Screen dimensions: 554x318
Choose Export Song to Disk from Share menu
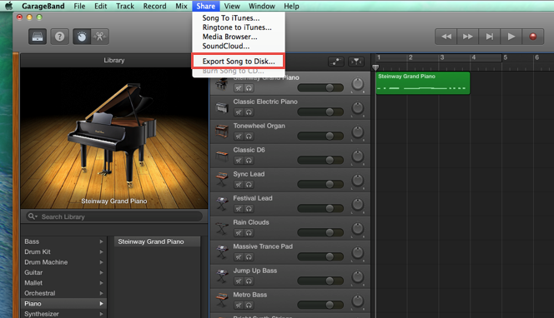[x=239, y=62]
